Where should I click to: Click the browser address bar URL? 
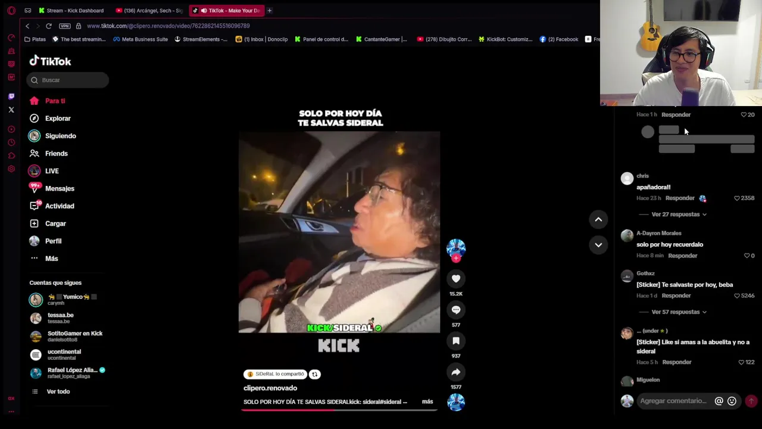[x=168, y=26]
